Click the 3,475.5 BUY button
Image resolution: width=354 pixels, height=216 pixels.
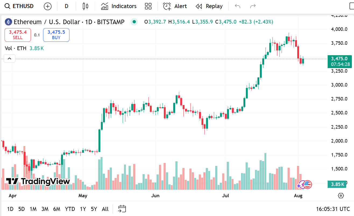point(56,35)
